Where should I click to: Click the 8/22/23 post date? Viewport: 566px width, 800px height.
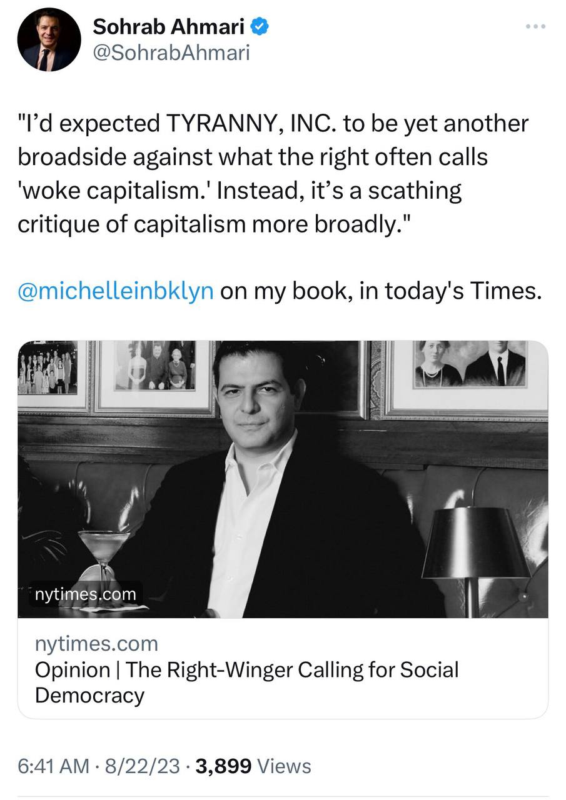pyautogui.click(x=143, y=766)
